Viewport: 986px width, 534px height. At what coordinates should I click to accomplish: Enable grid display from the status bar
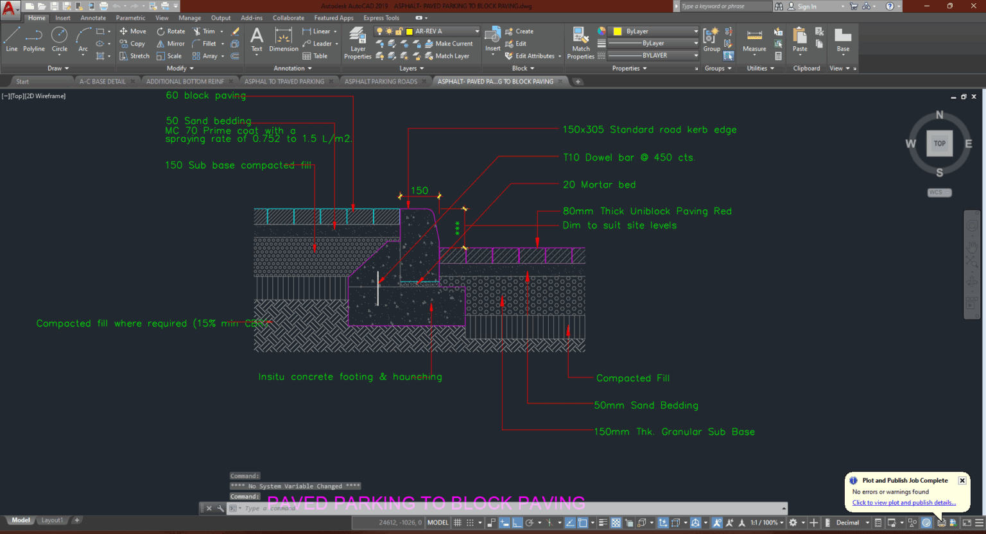tap(458, 522)
